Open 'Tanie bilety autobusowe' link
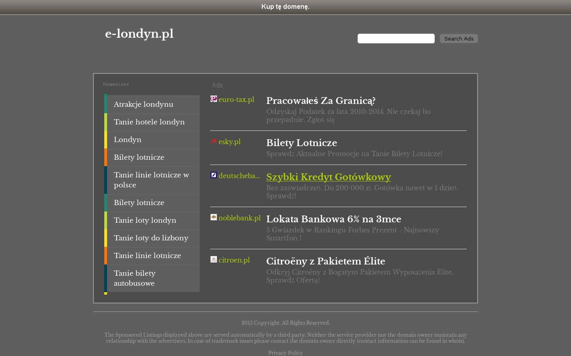Viewport: 571px width, 356px height. (x=135, y=278)
